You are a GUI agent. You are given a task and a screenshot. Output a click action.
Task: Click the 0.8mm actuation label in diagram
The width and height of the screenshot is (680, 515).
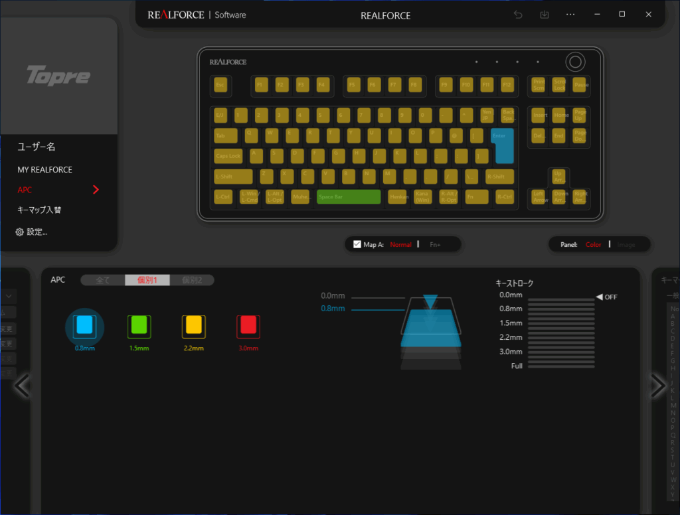333,308
